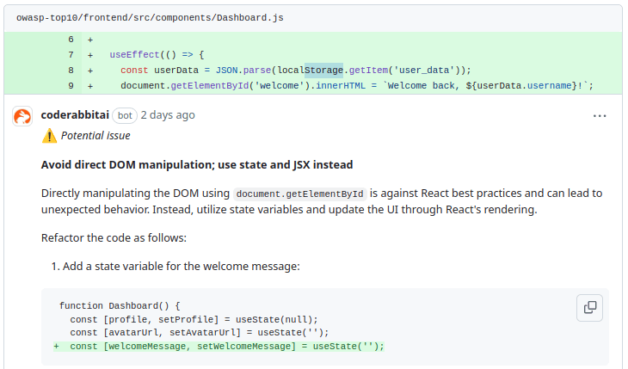628x369 pixels.
Task: Copy the code snippet with copy button
Action: pyautogui.click(x=590, y=308)
